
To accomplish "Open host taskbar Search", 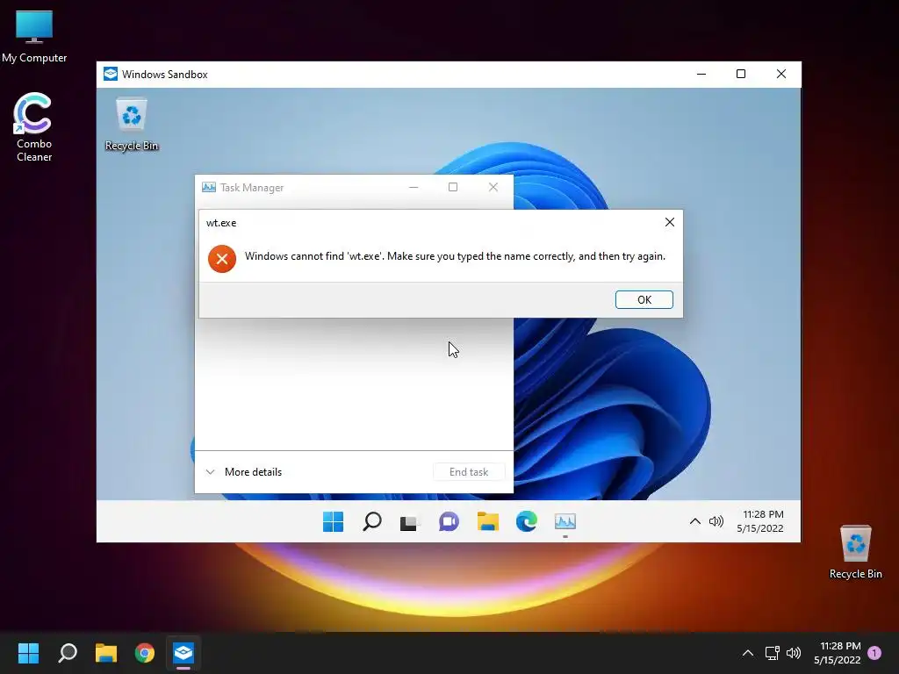I will pos(68,653).
